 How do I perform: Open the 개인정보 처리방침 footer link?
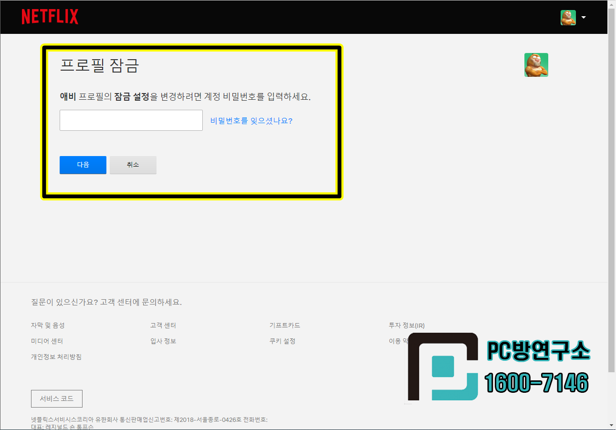56,357
